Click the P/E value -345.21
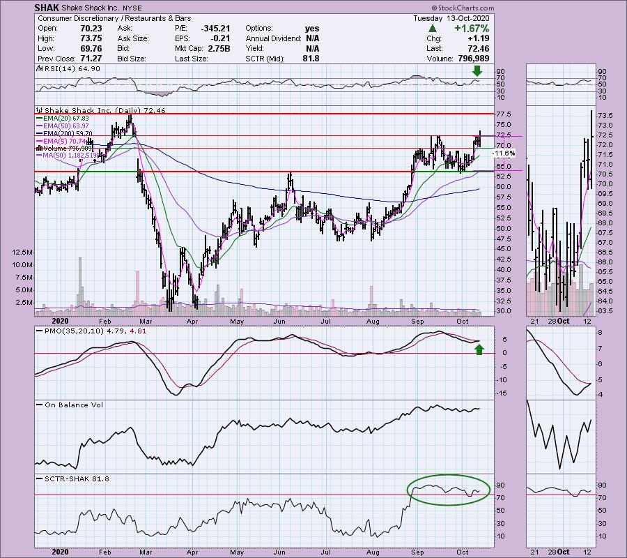The height and width of the screenshot is (558, 627). 215,29
